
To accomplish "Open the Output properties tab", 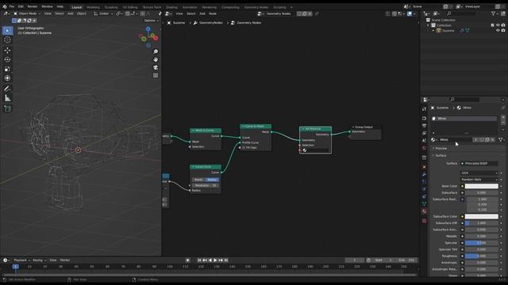I will point(424,126).
